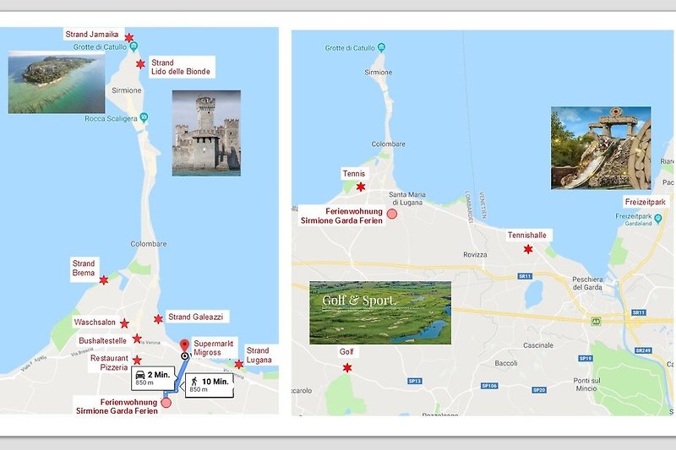Click the Freizeitpark Gardaland map pin
Screen dimensions: 676x450
pyautogui.click(x=658, y=219)
